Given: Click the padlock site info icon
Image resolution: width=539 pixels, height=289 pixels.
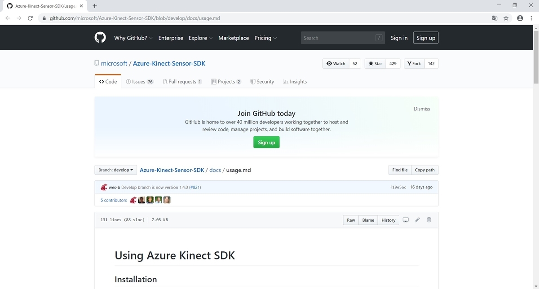Looking at the screenshot, I should [44, 18].
